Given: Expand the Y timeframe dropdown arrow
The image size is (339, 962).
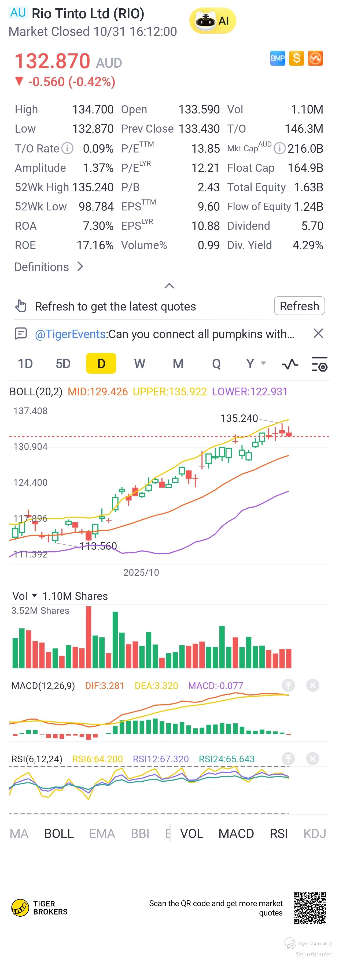Looking at the screenshot, I should point(264,363).
